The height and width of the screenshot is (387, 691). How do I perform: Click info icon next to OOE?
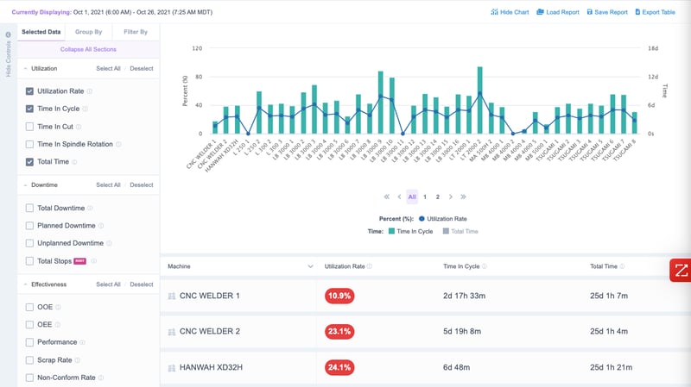[58, 307]
